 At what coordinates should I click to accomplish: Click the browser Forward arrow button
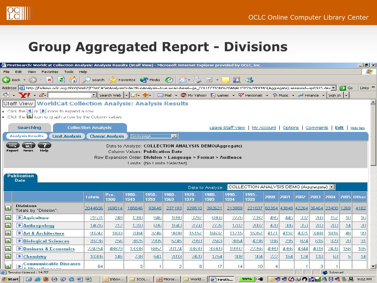(x=33, y=80)
